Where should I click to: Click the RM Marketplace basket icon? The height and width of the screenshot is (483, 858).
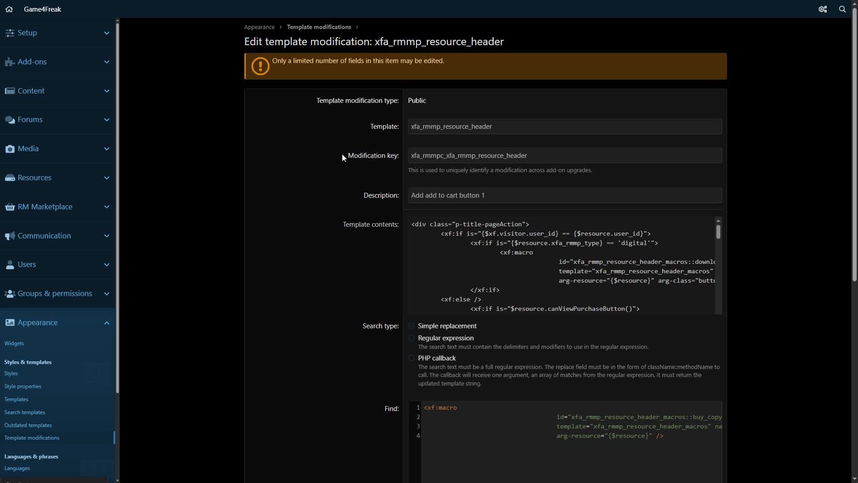tap(10, 207)
